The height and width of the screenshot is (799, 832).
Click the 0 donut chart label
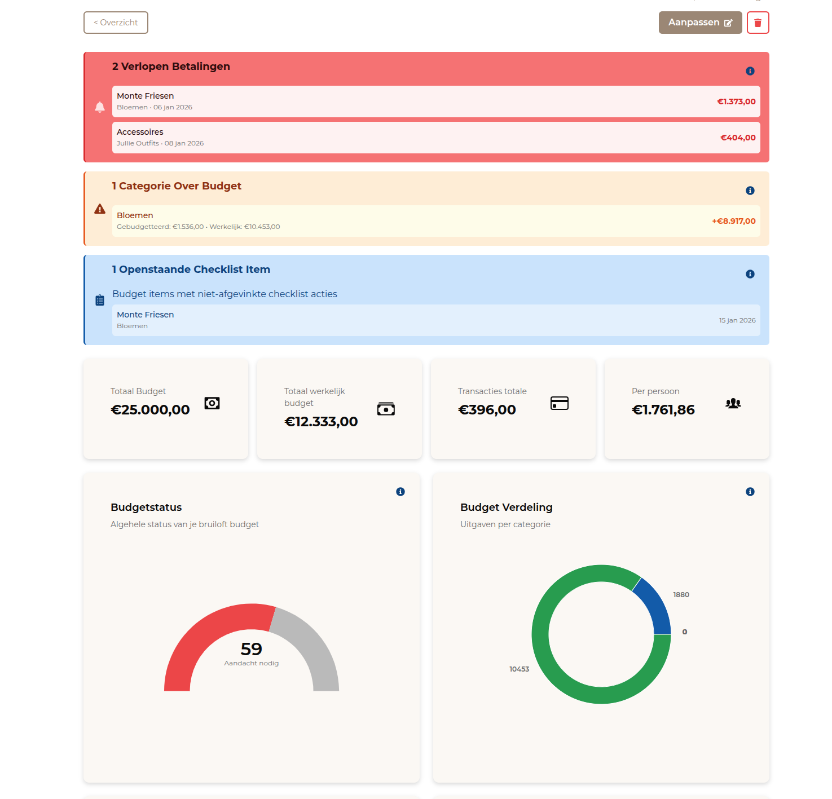click(685, 632)
